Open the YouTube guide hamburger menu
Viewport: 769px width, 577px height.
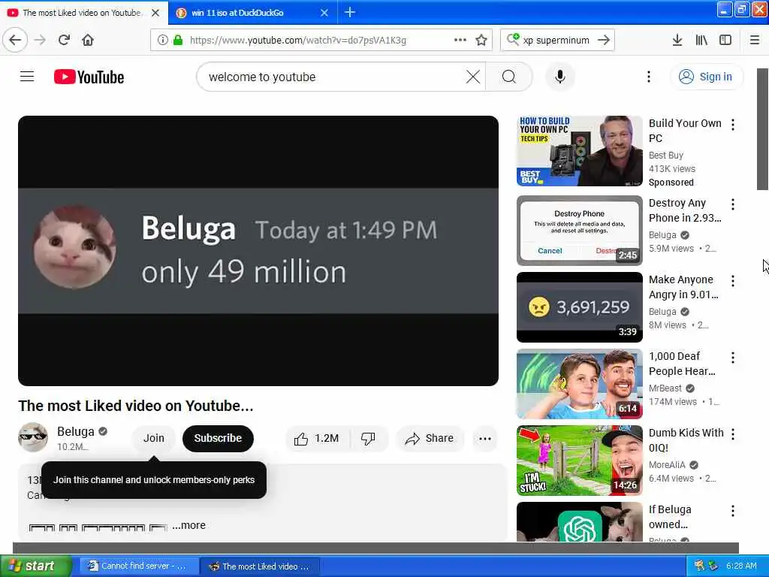point(27,77)
